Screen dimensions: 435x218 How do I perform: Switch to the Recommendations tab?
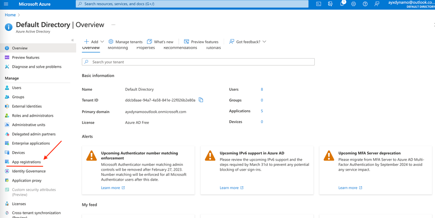(x=180, y=48)
